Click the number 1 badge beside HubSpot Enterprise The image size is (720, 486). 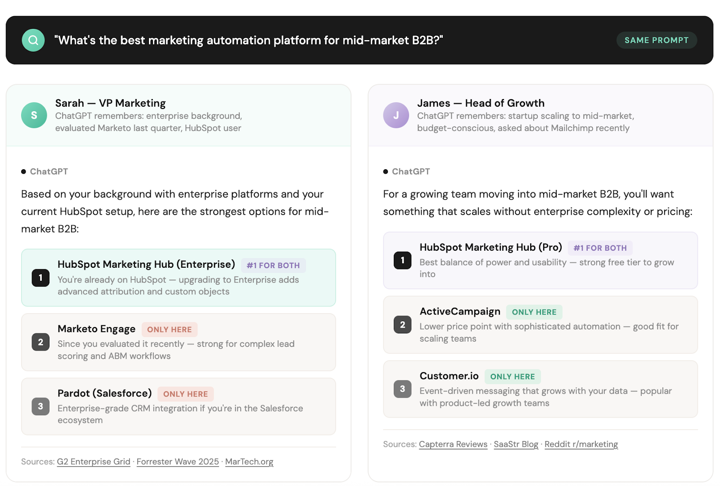(x=40, y=278)
